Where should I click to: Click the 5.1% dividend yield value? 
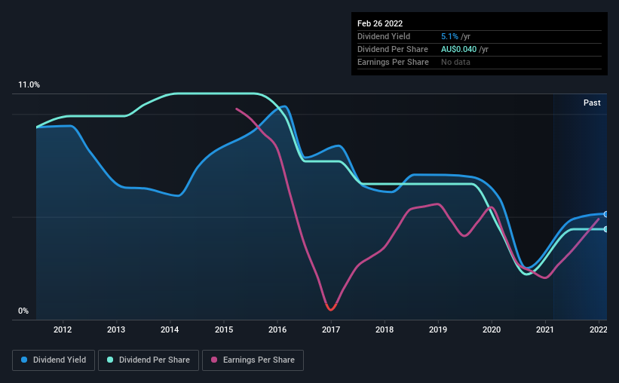449,36
